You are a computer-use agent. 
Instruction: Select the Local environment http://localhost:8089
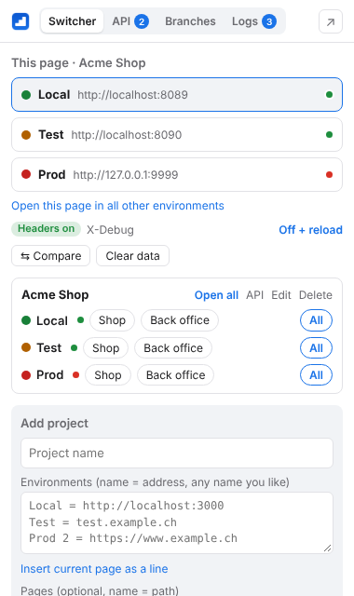[x=177, y=95]
